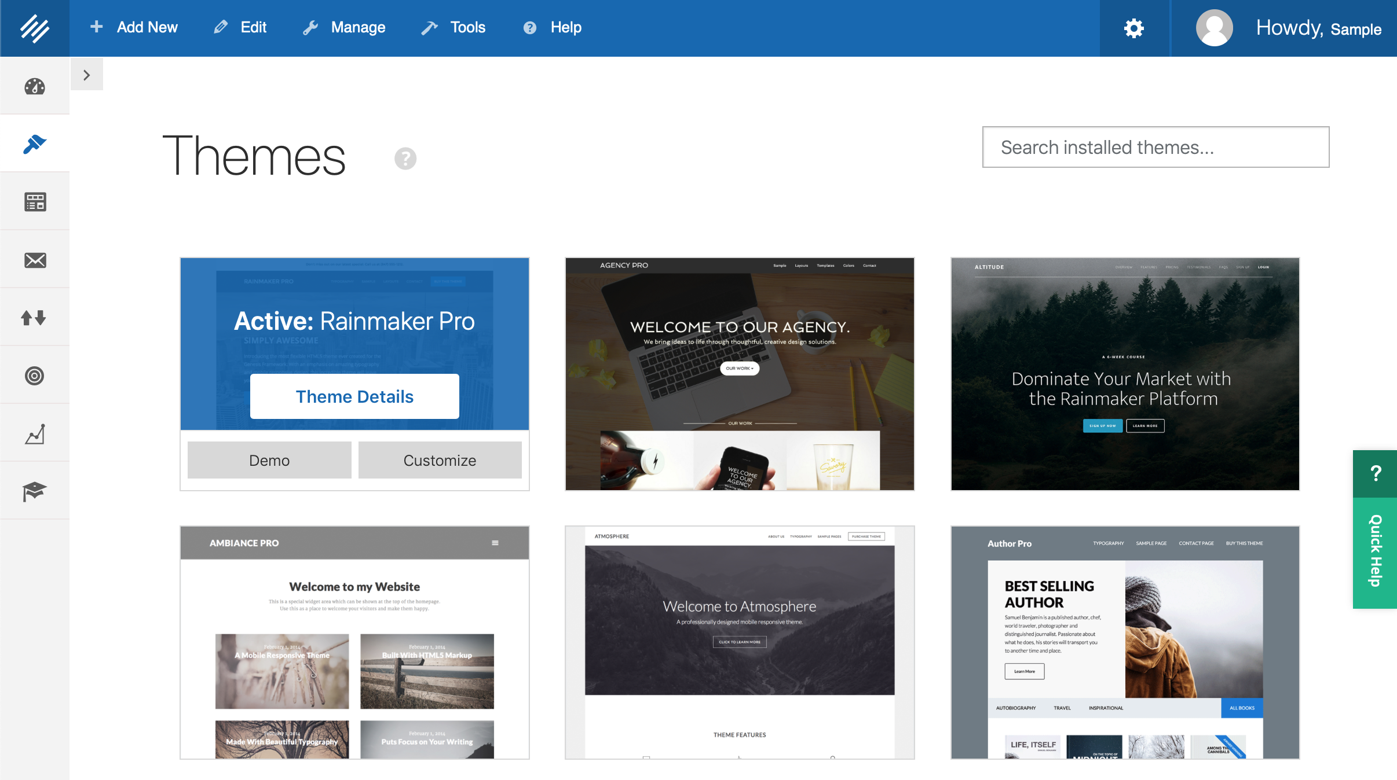This screenshot has width=1397, height=780.
Task: Open the content layout icon in sidebar
Action: pyautogui.click(x=35, y=202)
